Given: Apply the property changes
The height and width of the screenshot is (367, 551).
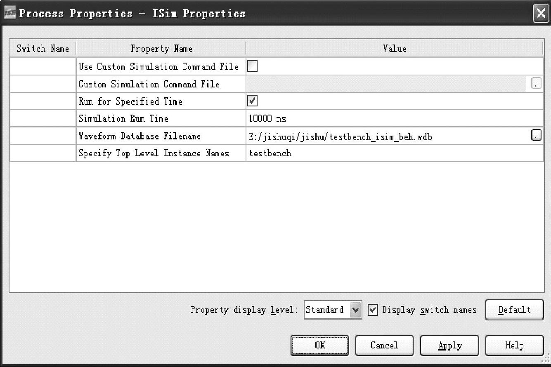Looking at the screenshot, I should (x=449, y=345).
